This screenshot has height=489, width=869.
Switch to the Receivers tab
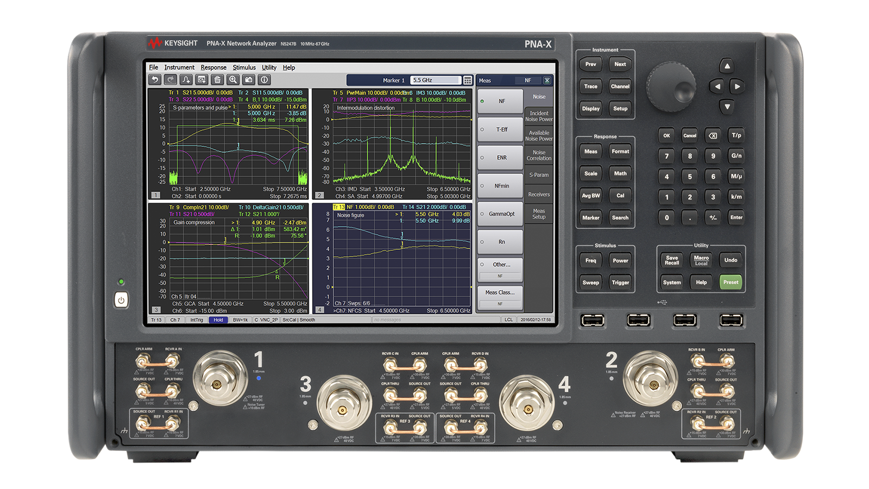point(539,195)
